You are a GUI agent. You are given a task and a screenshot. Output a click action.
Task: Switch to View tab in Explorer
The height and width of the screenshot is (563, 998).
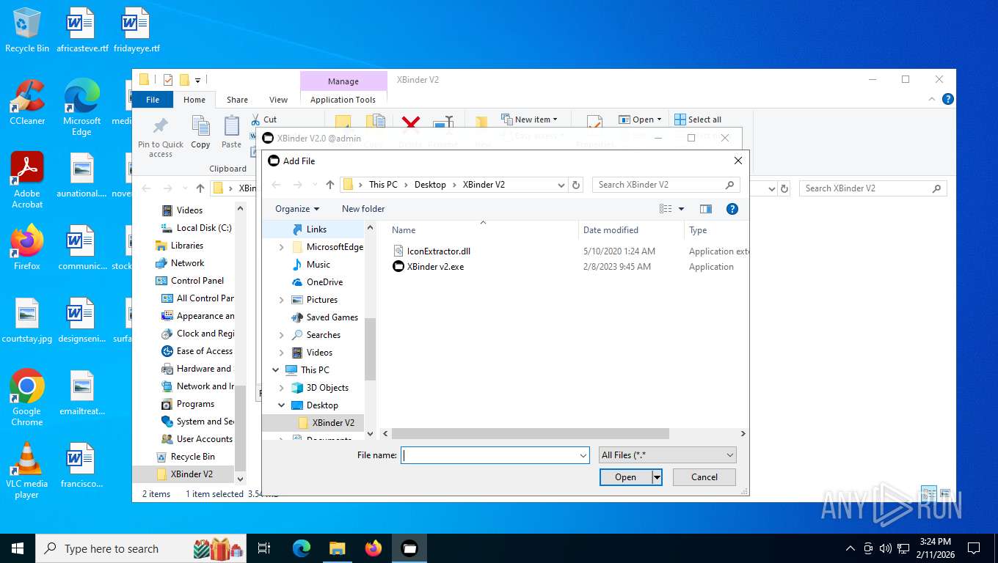coord(279,100)
